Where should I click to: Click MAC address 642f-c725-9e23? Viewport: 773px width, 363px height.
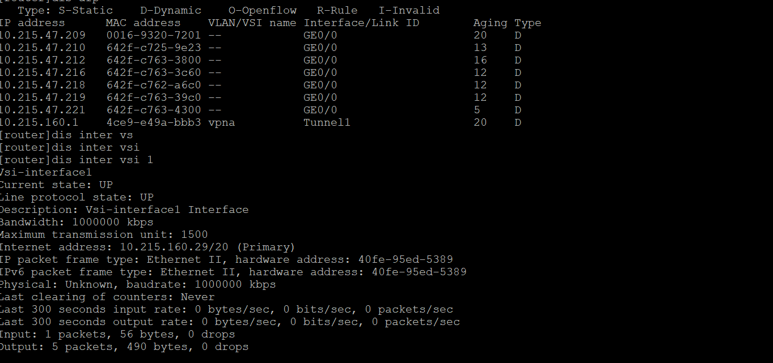153,48
